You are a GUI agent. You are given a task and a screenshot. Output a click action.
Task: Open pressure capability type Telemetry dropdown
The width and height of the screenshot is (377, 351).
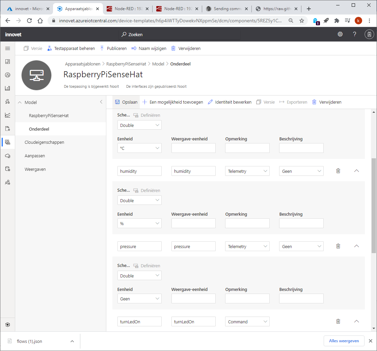pyautogui.click(x=247, y=246)
